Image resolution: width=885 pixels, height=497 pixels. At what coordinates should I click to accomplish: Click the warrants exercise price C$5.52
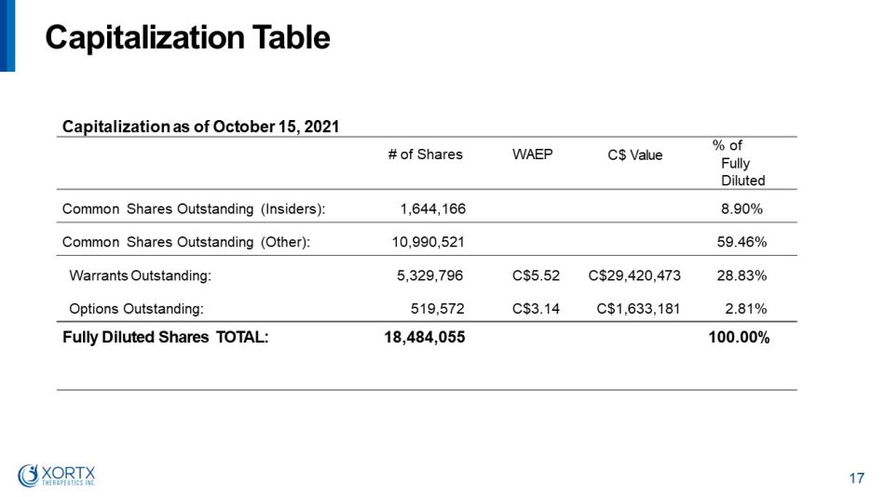[536, 275]
